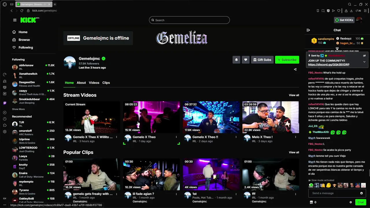370x208 pixels.
Task: Open the discord.gg invite link
Action: click(329, 65)
